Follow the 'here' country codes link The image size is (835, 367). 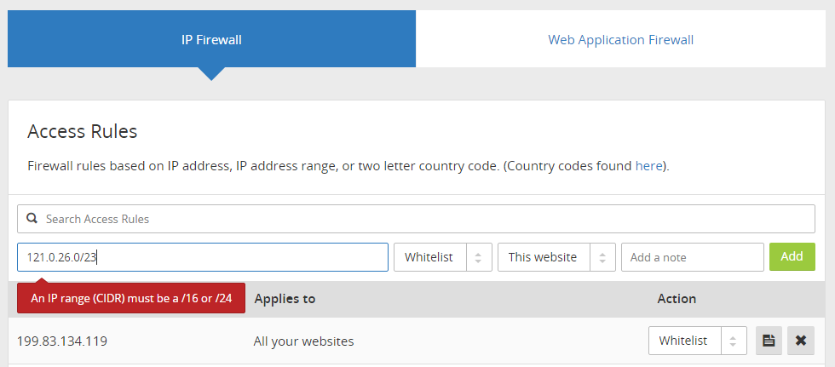[x=648, y=166]
